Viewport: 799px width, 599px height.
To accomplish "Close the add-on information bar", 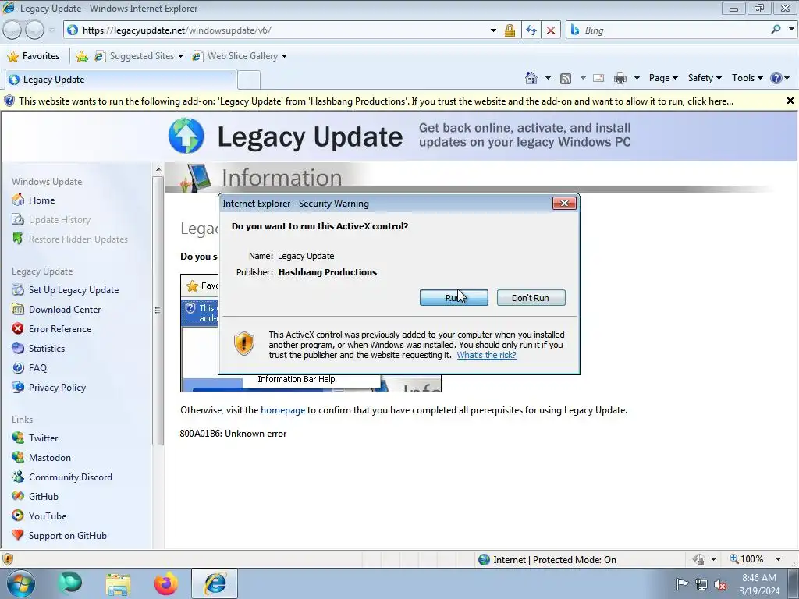I will pyautogui.click(x=790, y=101).
